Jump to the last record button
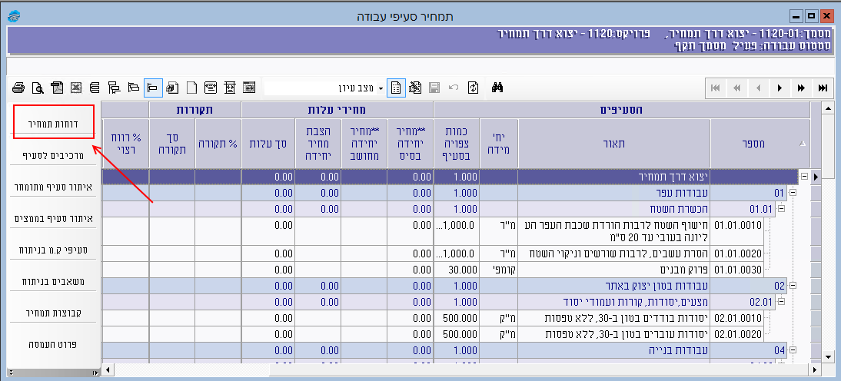The height and width of the screenshot is (381, 841). [x=823, y=88]
